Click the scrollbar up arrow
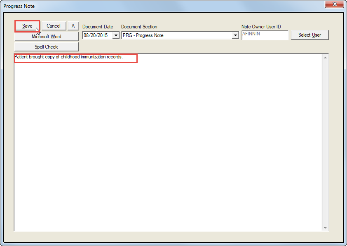This screenshot has width=347, height=246. tap(325, 58)
